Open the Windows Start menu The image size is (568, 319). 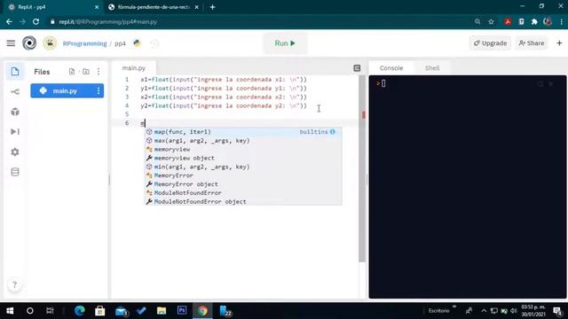10,311
